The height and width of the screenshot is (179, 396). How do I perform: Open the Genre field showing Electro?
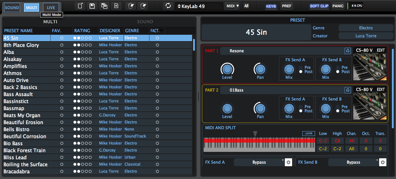click(x=366, y=28)
